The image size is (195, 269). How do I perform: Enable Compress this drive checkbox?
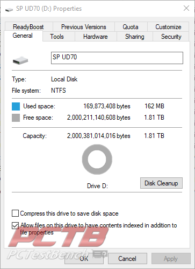(15, 213)
